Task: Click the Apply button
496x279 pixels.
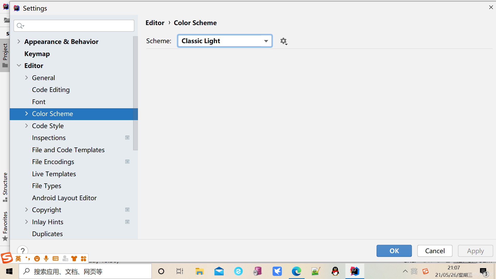Action: tap(475, 251)
